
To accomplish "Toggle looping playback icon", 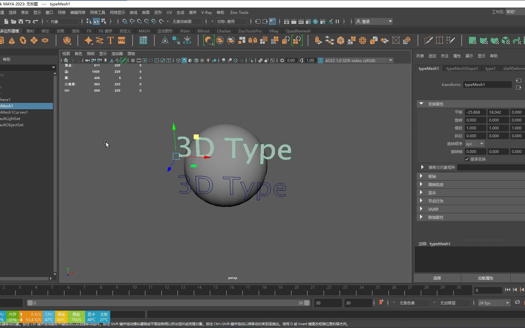I will [517, 303].
